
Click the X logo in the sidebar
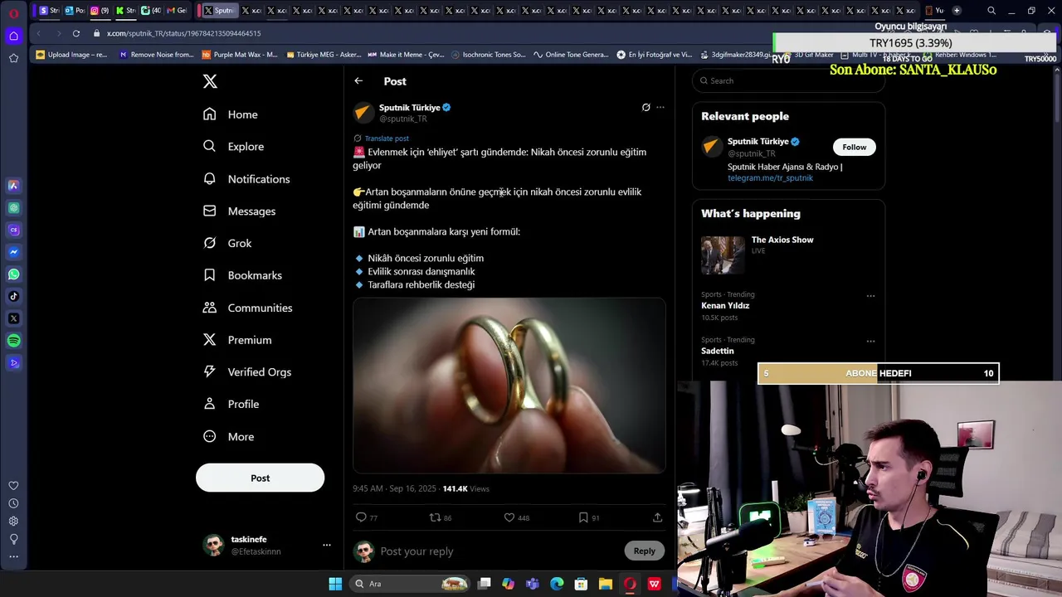[x=210, y=81]
